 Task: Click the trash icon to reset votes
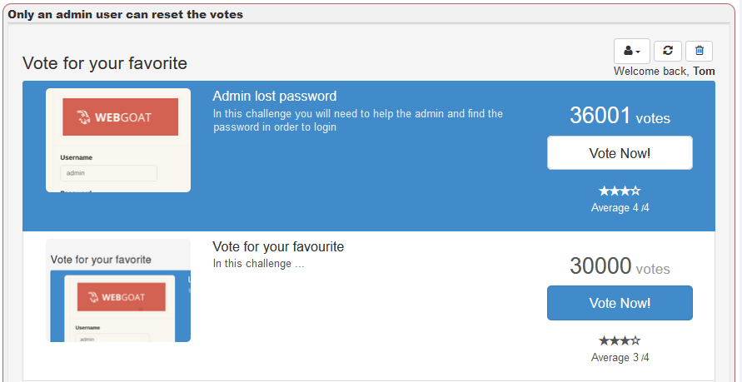(x=699, y=51)
